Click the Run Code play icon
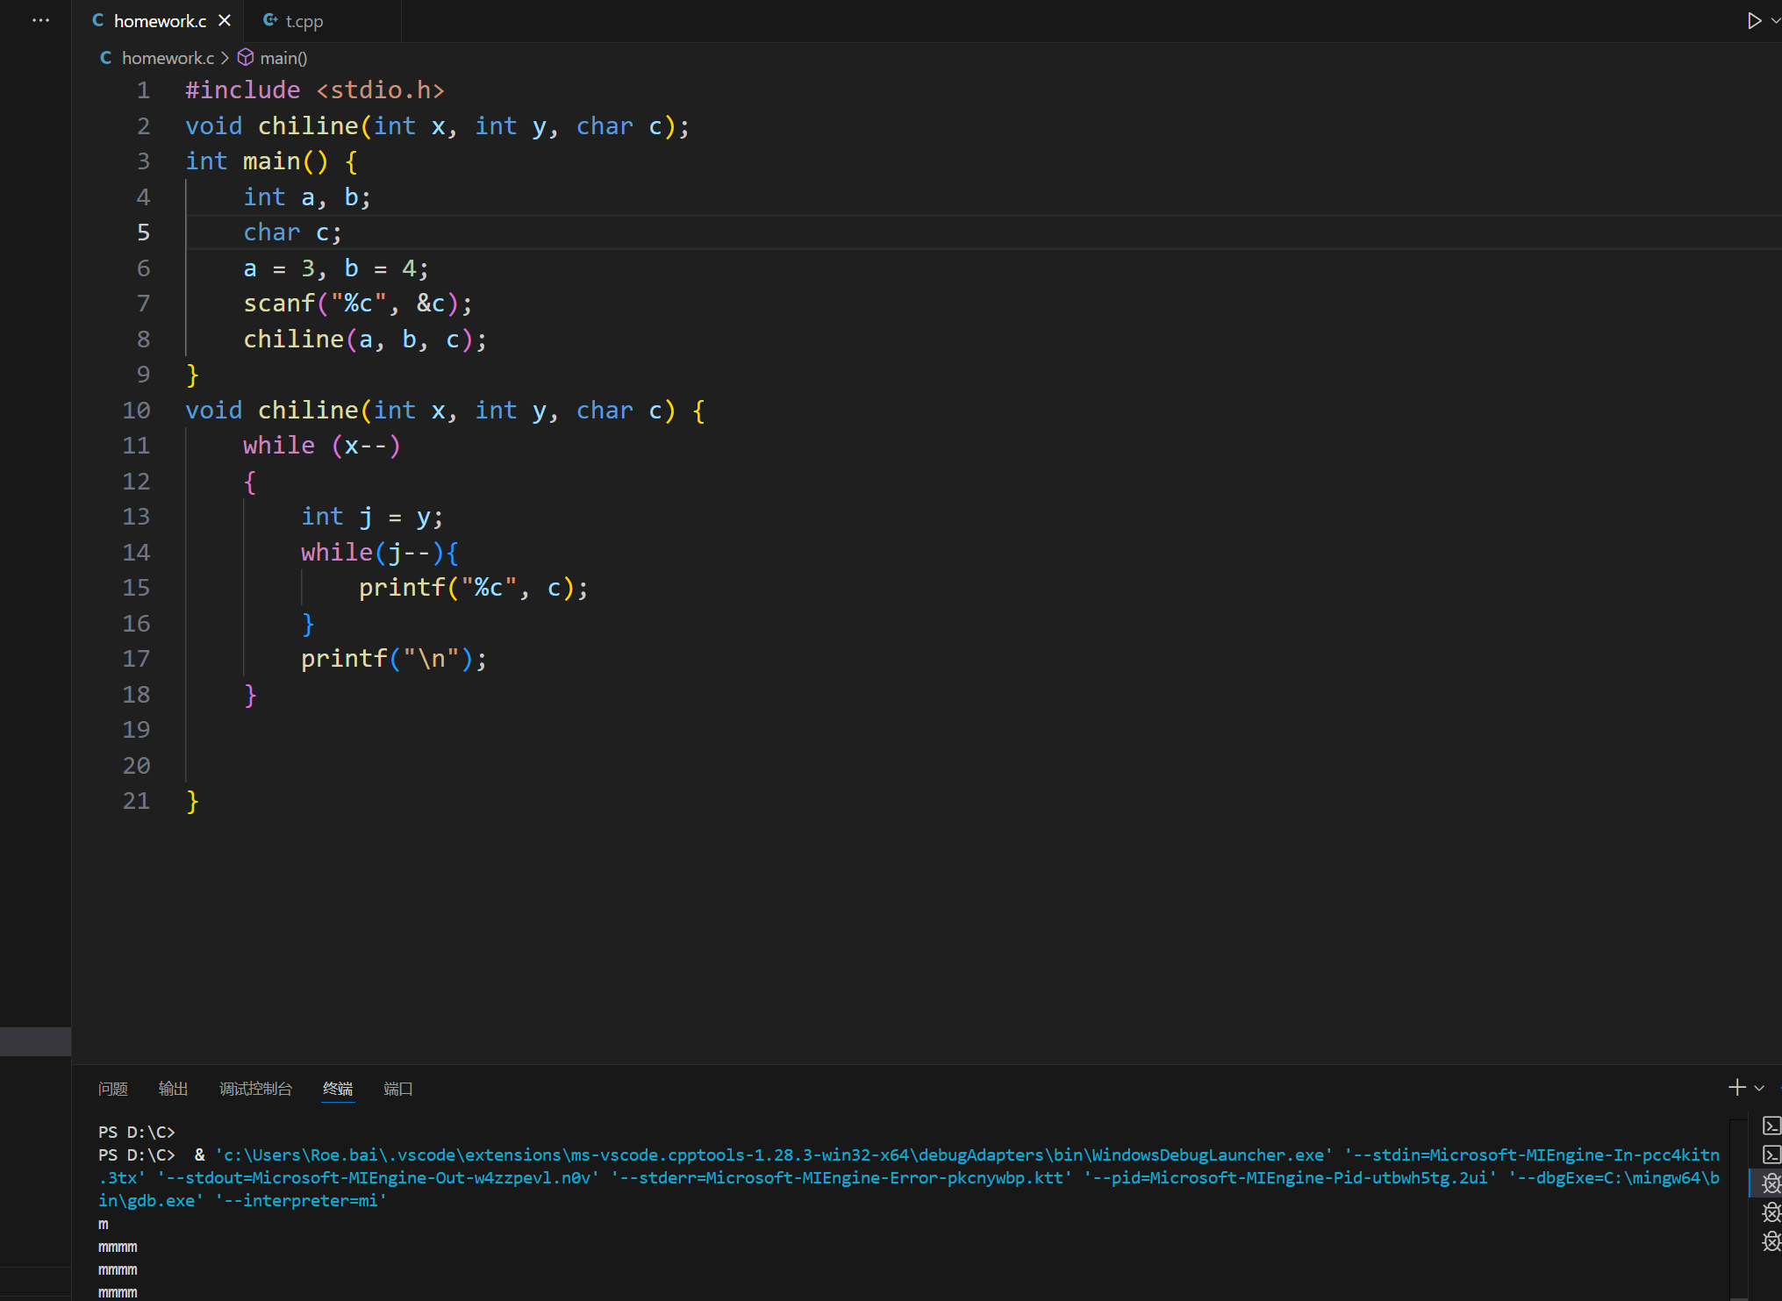This screenshot has width=1782, height=1301. pyautogui.click(x=1753, y=20)
